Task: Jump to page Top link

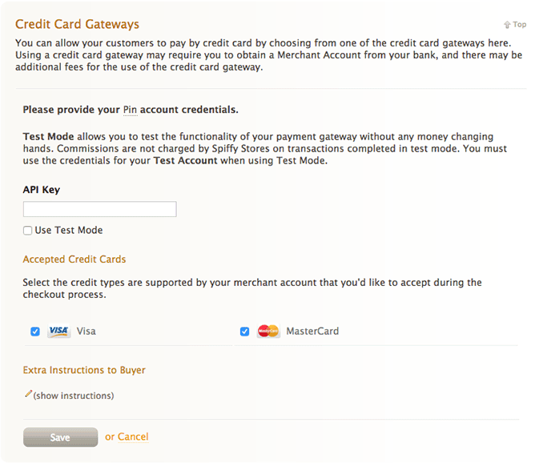Action: tap(519, 25)
